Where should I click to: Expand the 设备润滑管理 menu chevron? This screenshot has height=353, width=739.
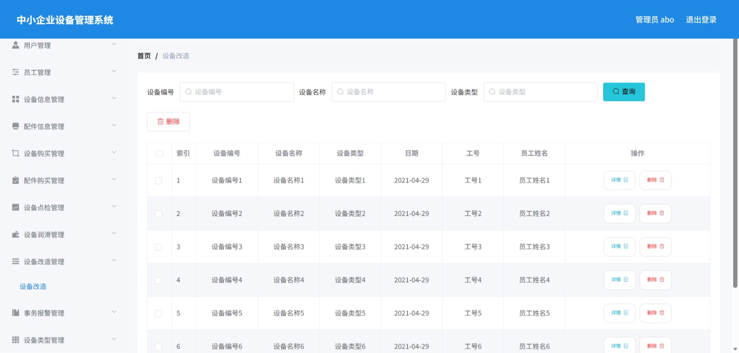click(114, 233)
